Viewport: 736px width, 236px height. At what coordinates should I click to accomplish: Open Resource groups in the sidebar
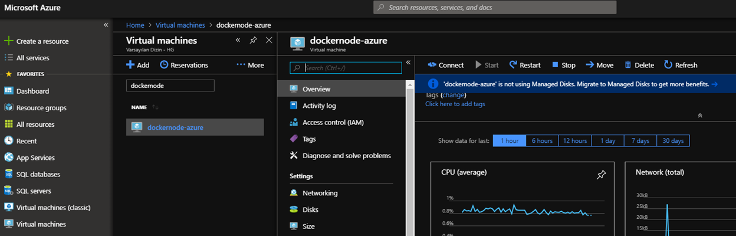pyautogui.click(x=41, y=108)
